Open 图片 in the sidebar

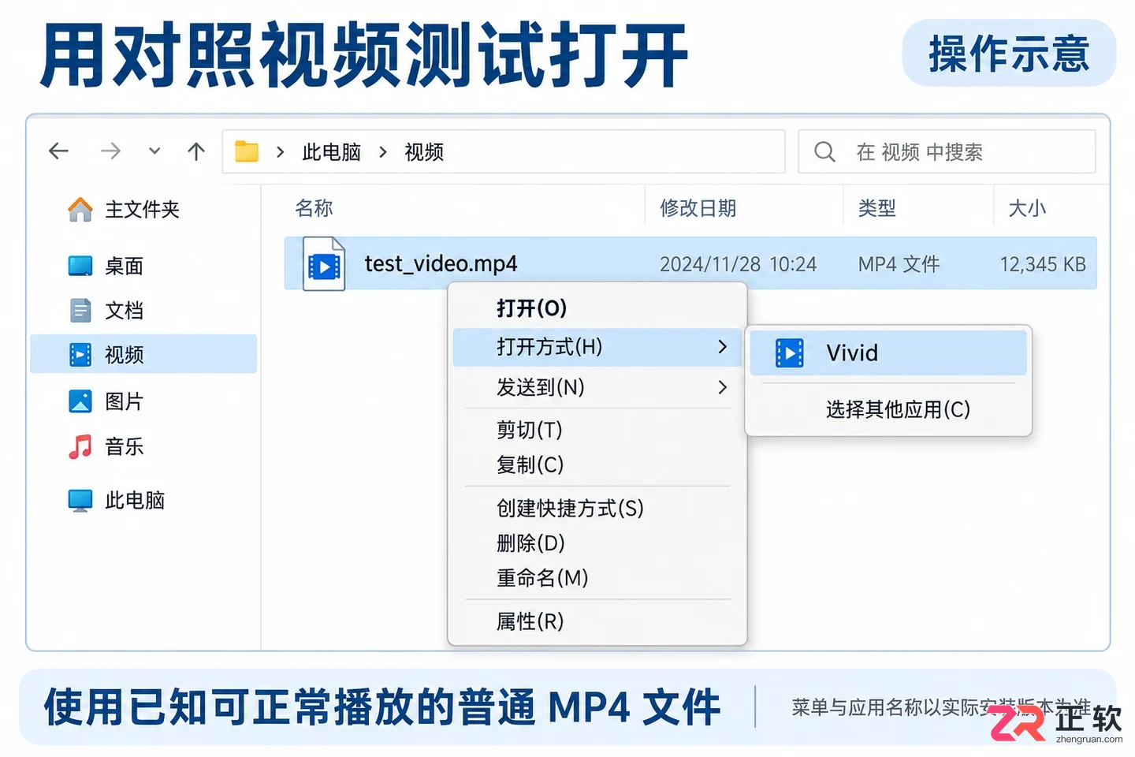[124, 401]
